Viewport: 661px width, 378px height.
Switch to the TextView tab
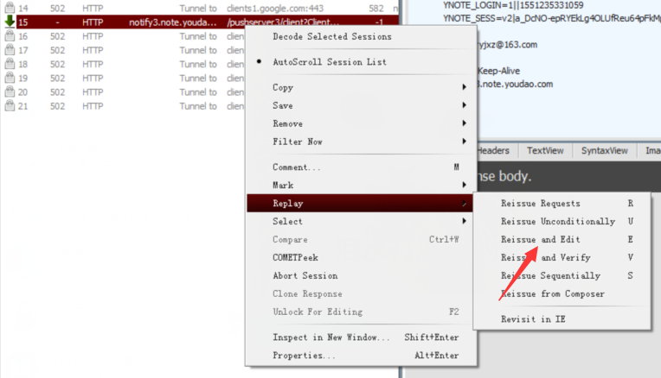[545, 150]
